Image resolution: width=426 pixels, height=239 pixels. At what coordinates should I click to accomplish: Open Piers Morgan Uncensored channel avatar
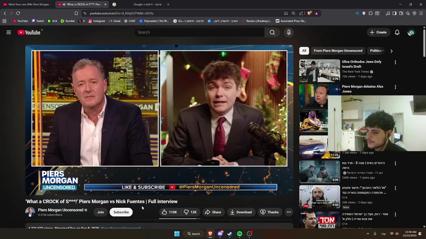coord(30,212)
